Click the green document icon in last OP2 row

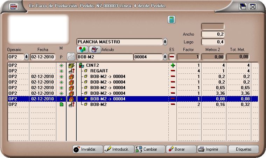(62, 105)
